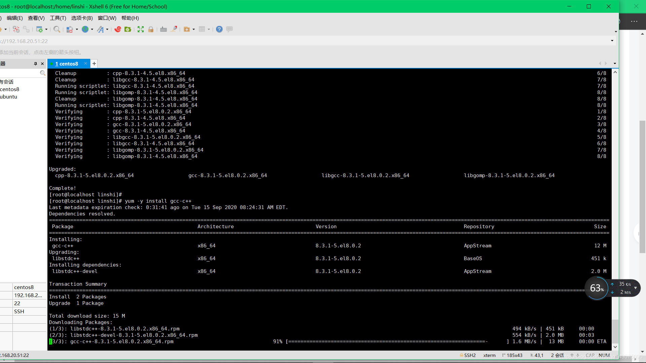This screenshot has height=363, width=646.
Task: Click the layout pane icon in the toolbar
Action: [202, 29]
